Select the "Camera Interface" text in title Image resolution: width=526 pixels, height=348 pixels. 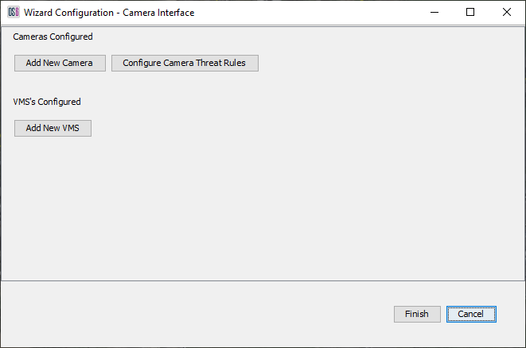click(x=158, y=13)
